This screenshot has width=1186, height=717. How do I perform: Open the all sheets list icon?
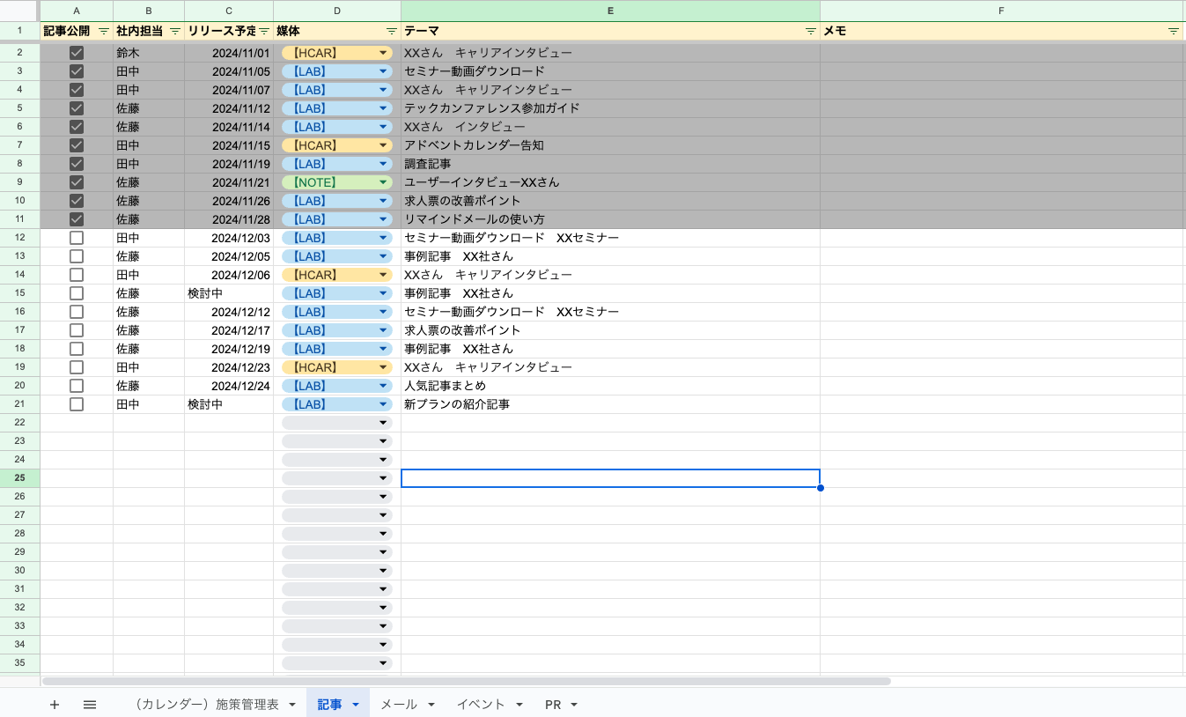pyautogui.click(x=89, y=704)
